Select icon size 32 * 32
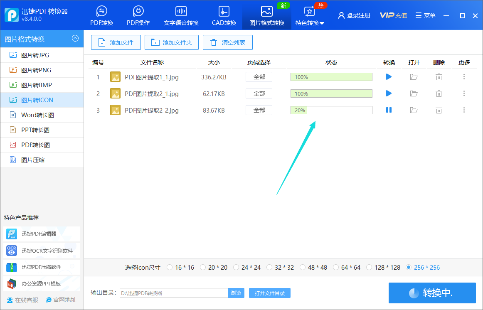Viewport: 483px width, 310px height. tap(269, 267)
